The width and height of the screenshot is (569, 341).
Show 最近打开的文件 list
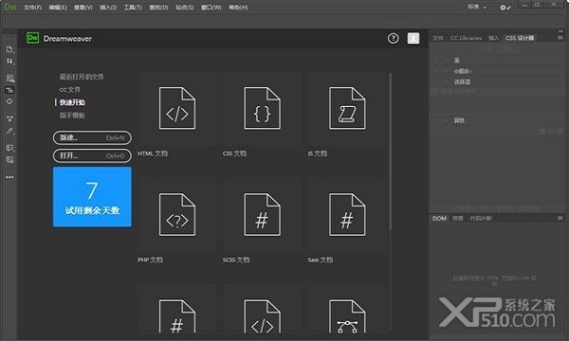[82, 77]
